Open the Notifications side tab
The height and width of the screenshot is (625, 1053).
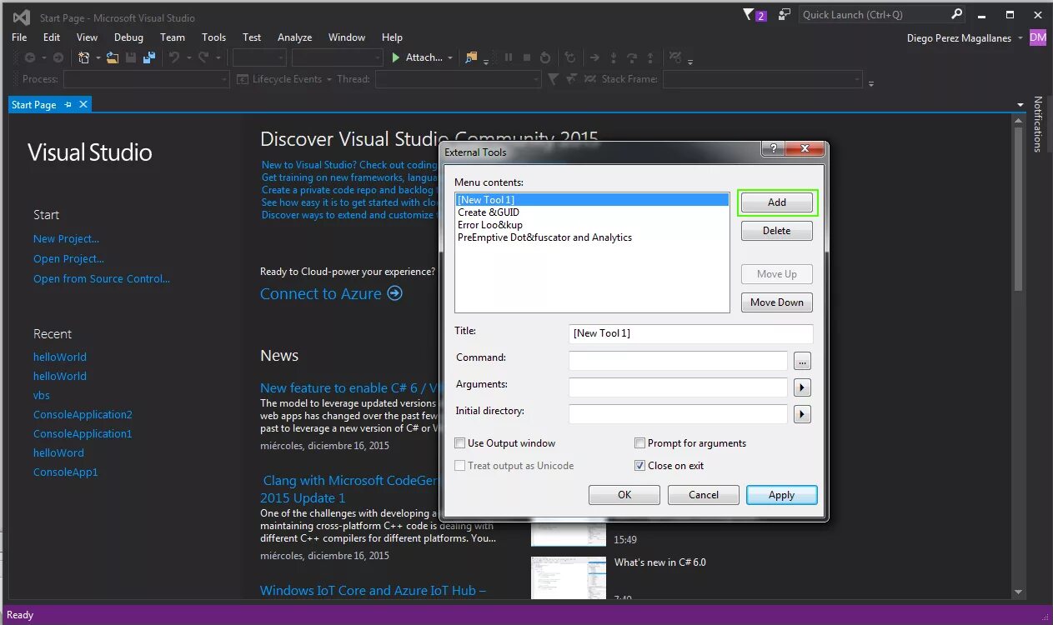pos(1038,124)
